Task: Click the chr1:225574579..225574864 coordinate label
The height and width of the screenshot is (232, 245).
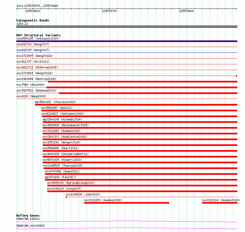Action: pos(37,6)
